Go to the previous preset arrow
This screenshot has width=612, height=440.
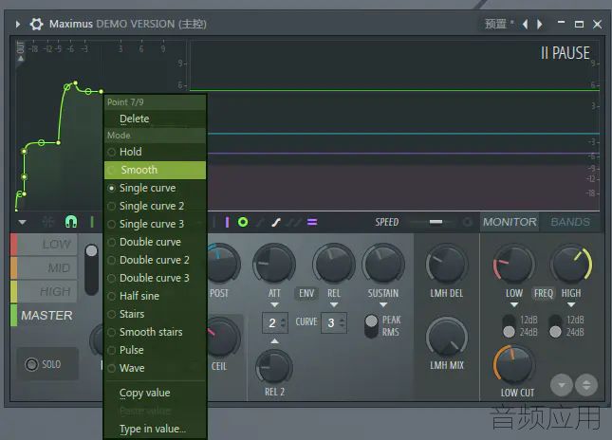tap(525, 25)
